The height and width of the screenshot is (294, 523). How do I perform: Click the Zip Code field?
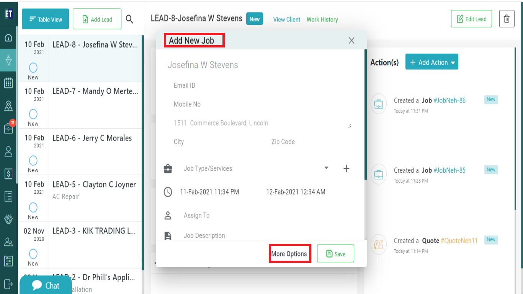(x=311, y=142)
